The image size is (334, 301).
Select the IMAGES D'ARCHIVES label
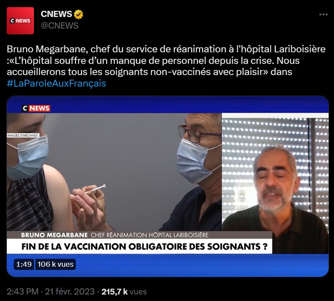23,135
